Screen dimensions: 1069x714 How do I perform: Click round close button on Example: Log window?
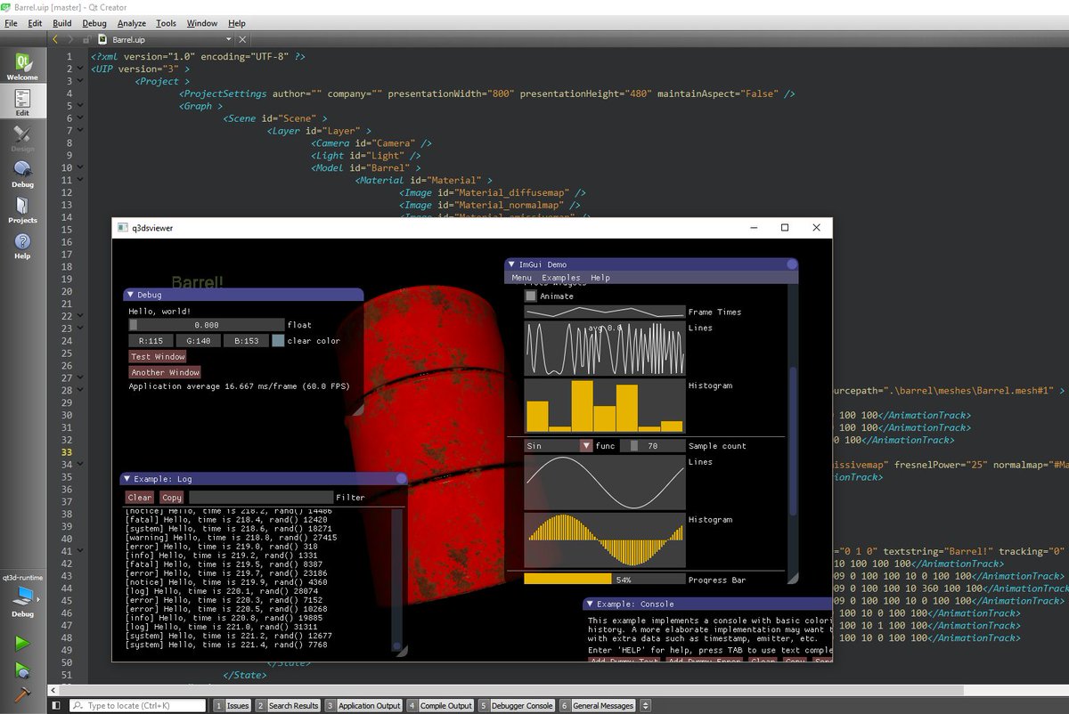pos(401,478)
